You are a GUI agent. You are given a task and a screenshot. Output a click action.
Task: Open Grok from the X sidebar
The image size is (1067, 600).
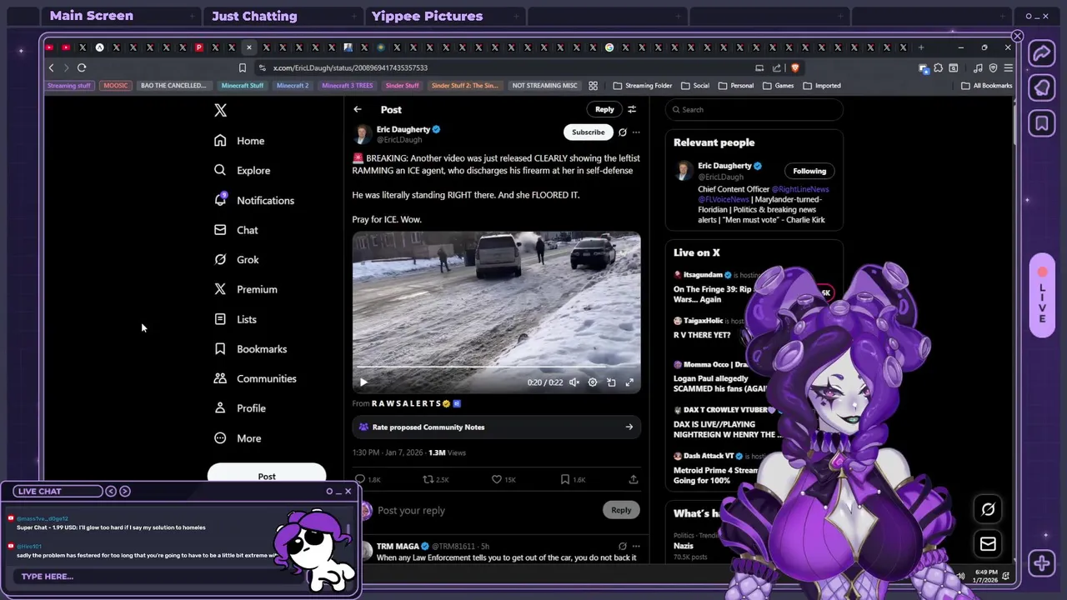[236, 260]
